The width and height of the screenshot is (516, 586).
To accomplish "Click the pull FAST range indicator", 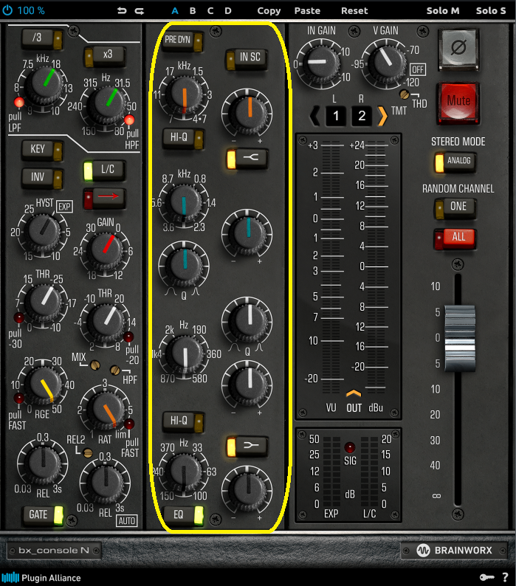I will pyautogui.click(x=18, y=399).
